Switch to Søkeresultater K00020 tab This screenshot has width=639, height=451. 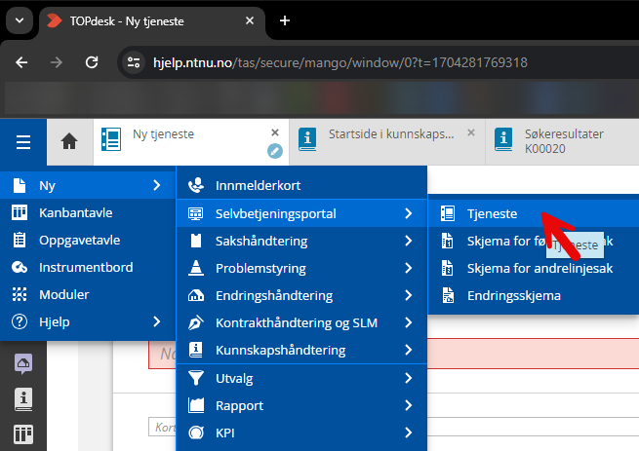pos(562,141)
